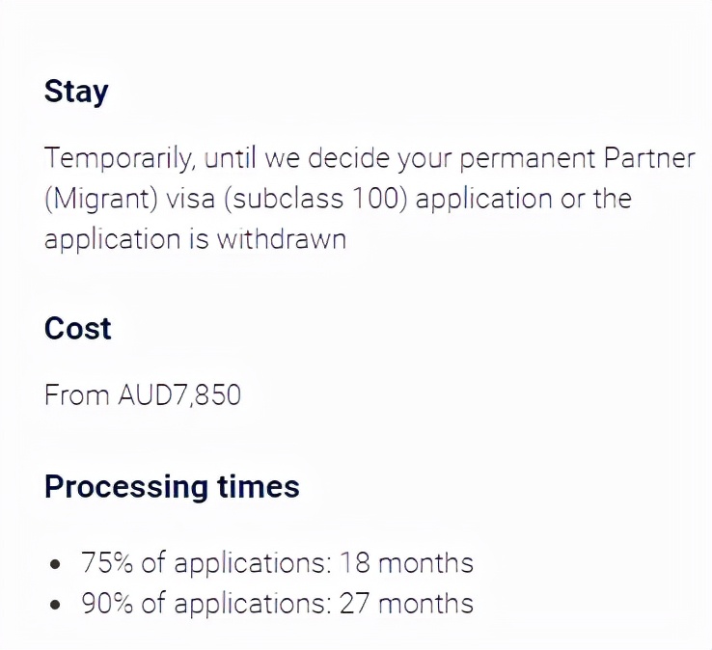
Task: Click the text 90% of applications: 27 months
Action: tap(278, 604)
